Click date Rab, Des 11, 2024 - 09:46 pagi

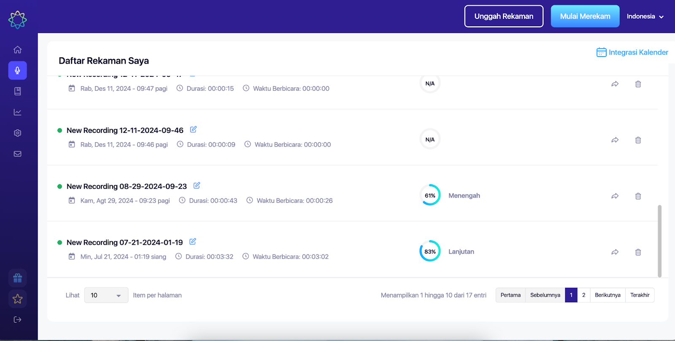click(124, 144)
